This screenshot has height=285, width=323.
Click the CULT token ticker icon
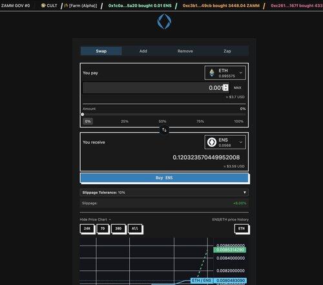(43, 5)
